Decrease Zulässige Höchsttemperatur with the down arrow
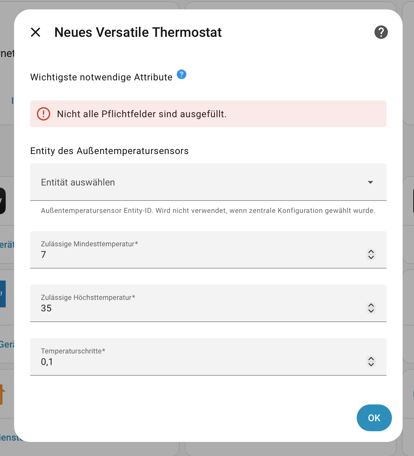This screenshot has width=414, height=456. (x=371, y=311)
